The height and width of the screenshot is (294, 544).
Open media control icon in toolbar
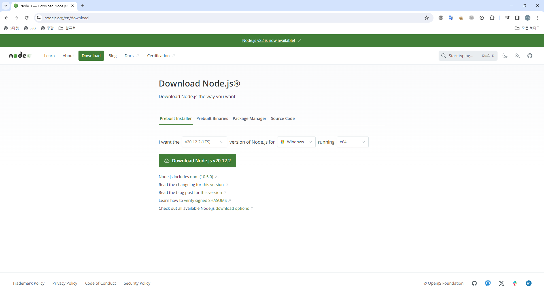(507, 18)
